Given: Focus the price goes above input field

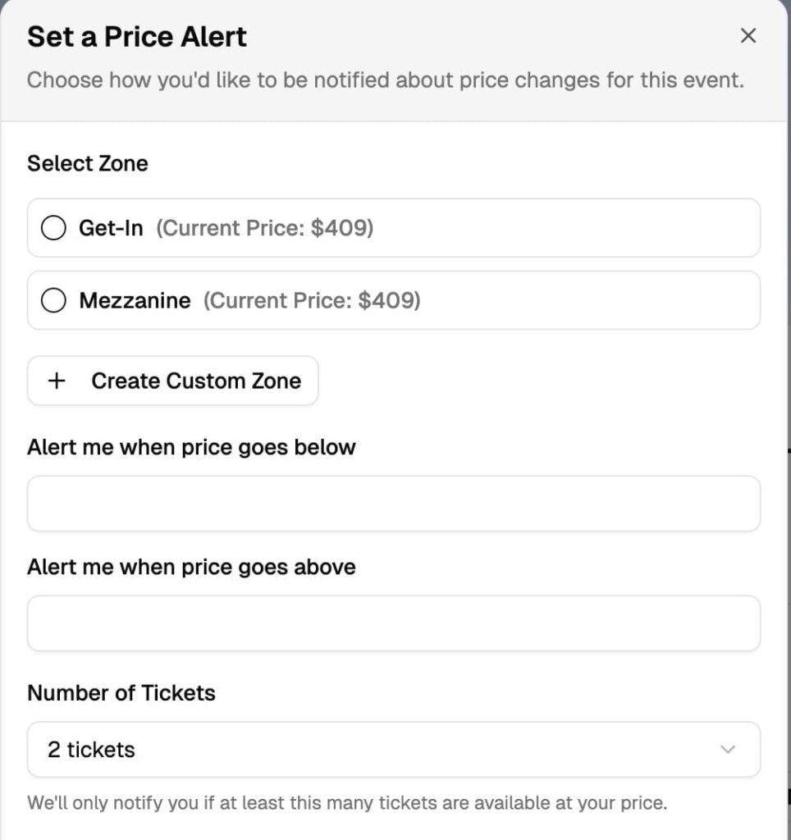Looking at the screenshot, I should pyautogui.click(x=394, y=623).
